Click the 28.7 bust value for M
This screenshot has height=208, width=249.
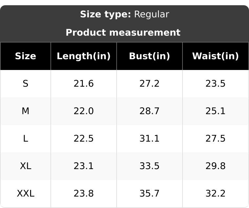(x=149, y=111)
